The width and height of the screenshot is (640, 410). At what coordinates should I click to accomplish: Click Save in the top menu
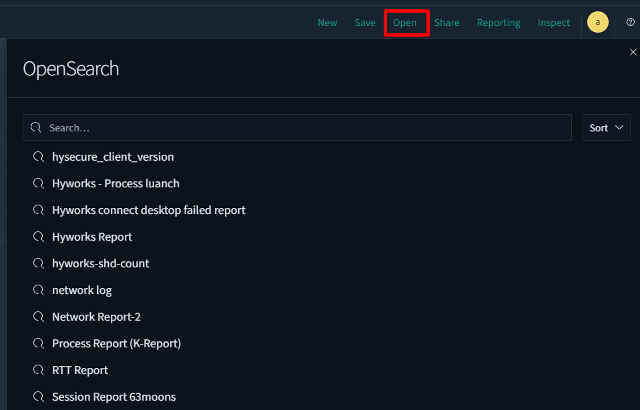click(365, 23)
